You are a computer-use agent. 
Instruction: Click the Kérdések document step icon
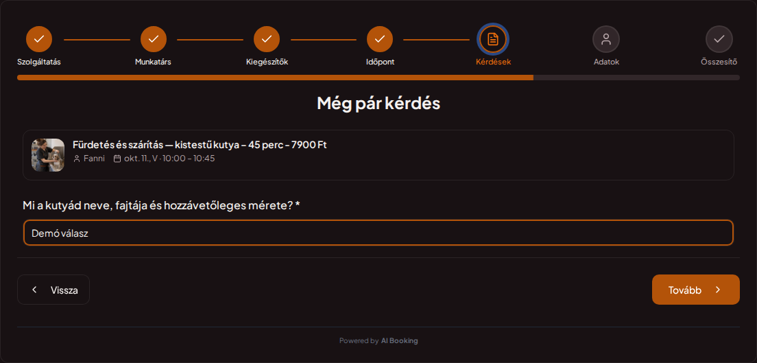(493, 39)
